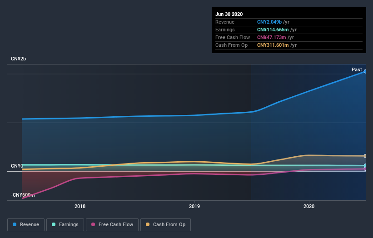Screen dimensions: 373x238
Task: Click the Earnings row label in tooltip
Action: pos(225,30)
